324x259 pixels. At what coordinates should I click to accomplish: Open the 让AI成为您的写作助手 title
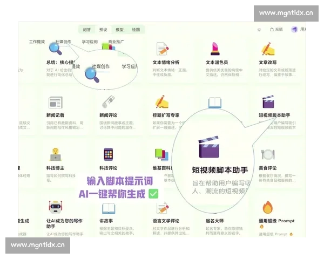pos(64,224)
